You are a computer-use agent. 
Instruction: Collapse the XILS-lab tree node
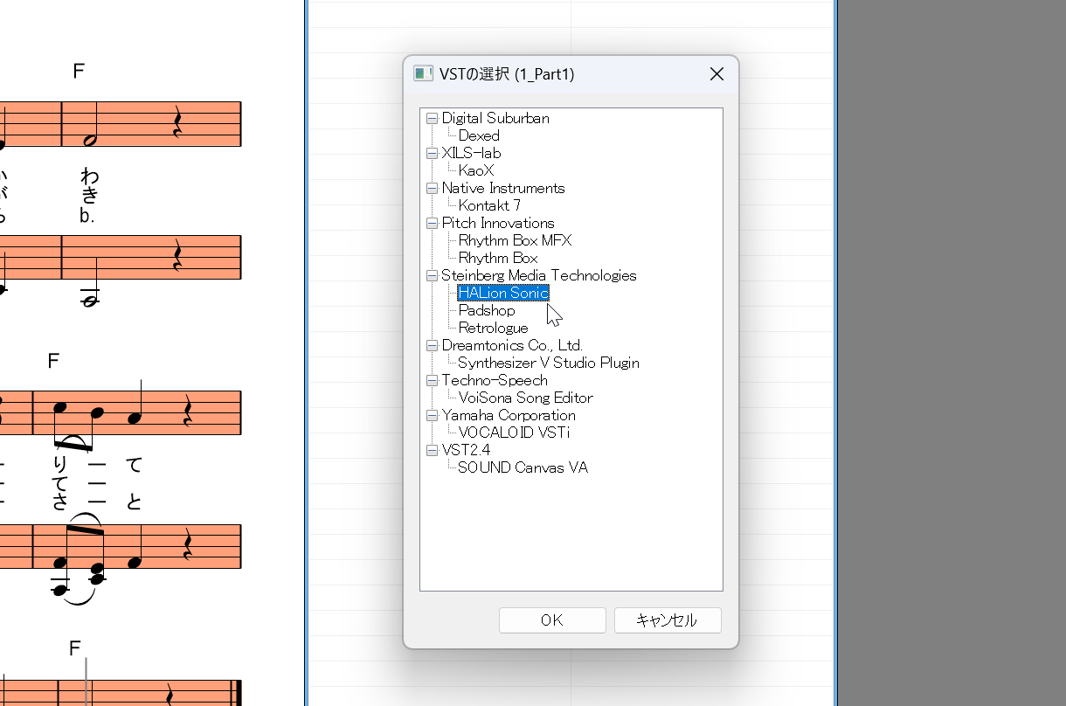point(432,153)
